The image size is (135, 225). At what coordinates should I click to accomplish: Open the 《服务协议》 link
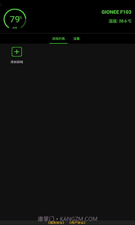point(56,223)
